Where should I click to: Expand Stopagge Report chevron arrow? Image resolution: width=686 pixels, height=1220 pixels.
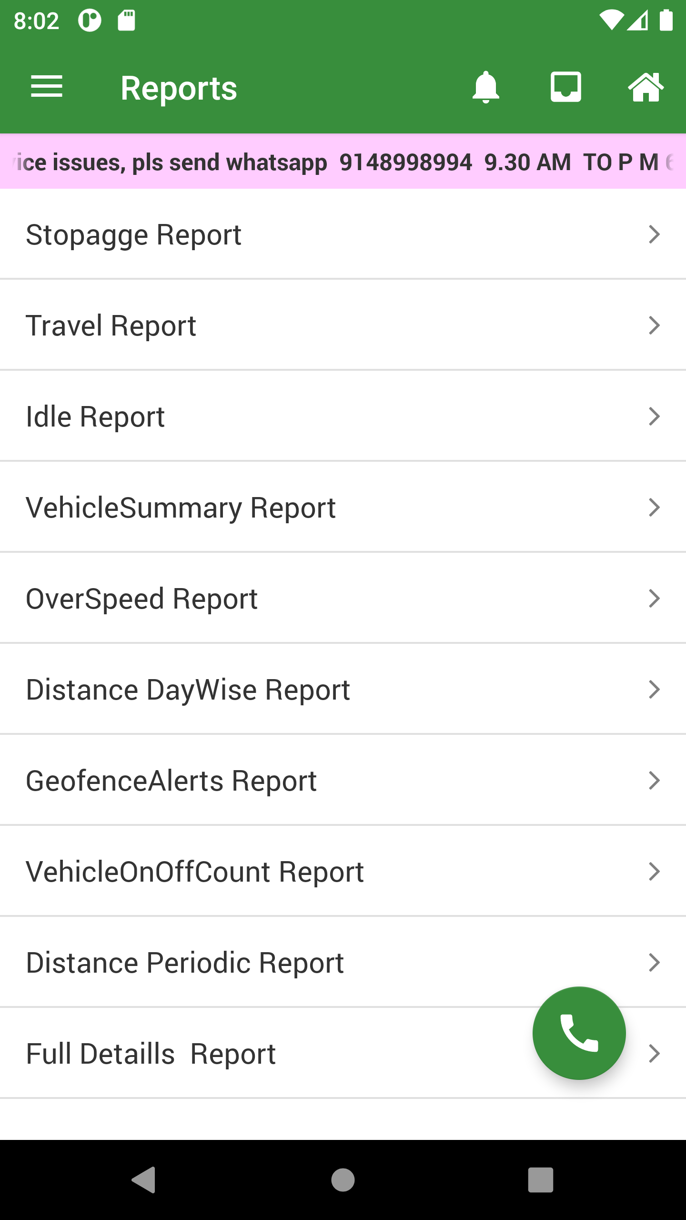(x=654, y=234)
